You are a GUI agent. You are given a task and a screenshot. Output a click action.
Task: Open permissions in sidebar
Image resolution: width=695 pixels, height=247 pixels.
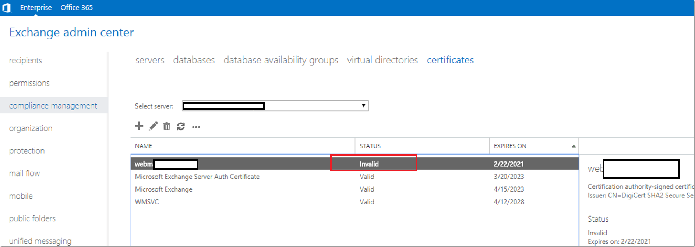coord(29,83)
